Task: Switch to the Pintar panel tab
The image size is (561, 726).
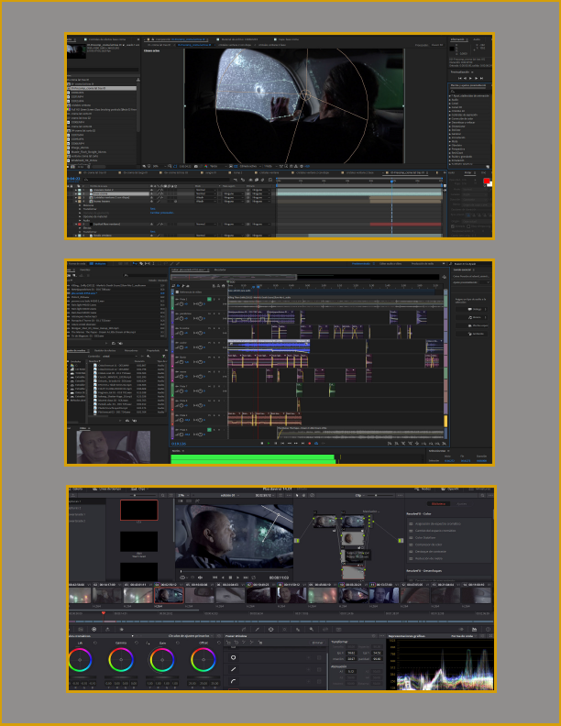Action: click(467, 172)
